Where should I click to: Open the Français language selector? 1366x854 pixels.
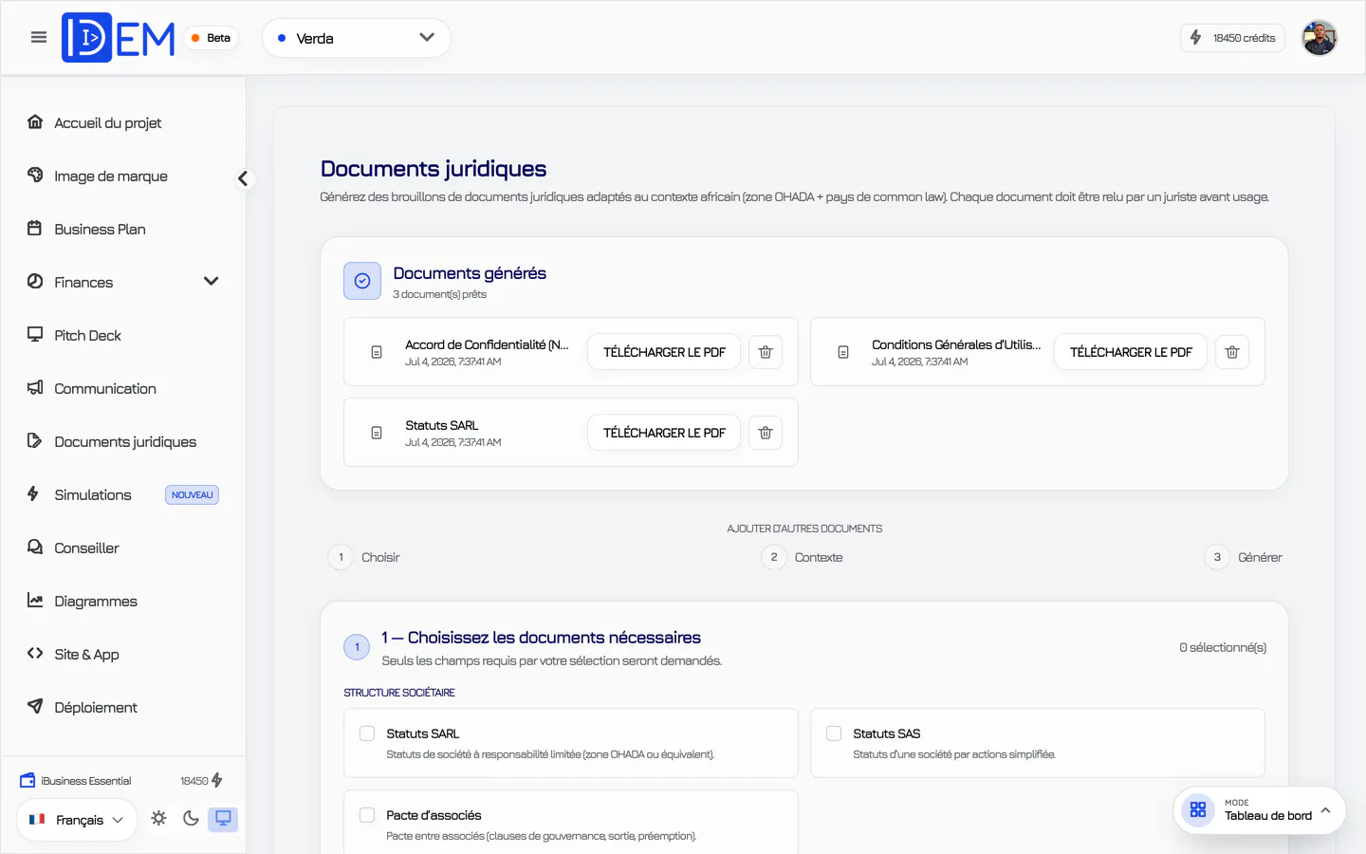[77, 820]
